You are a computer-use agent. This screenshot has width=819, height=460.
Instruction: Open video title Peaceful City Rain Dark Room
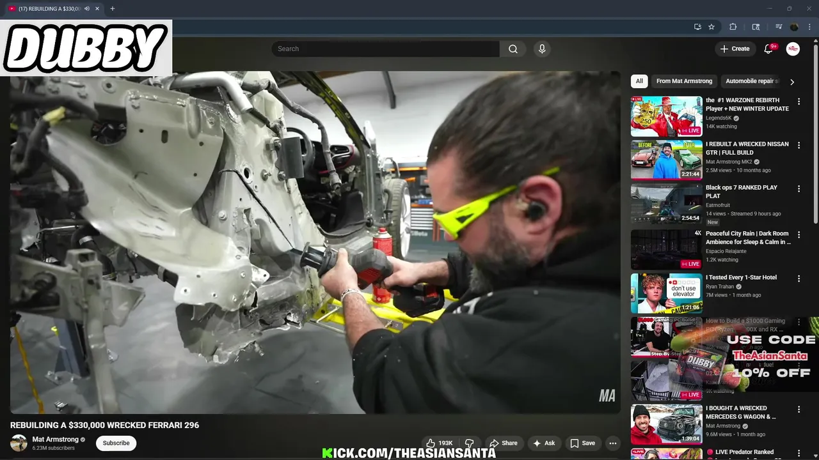pos(748,238)
